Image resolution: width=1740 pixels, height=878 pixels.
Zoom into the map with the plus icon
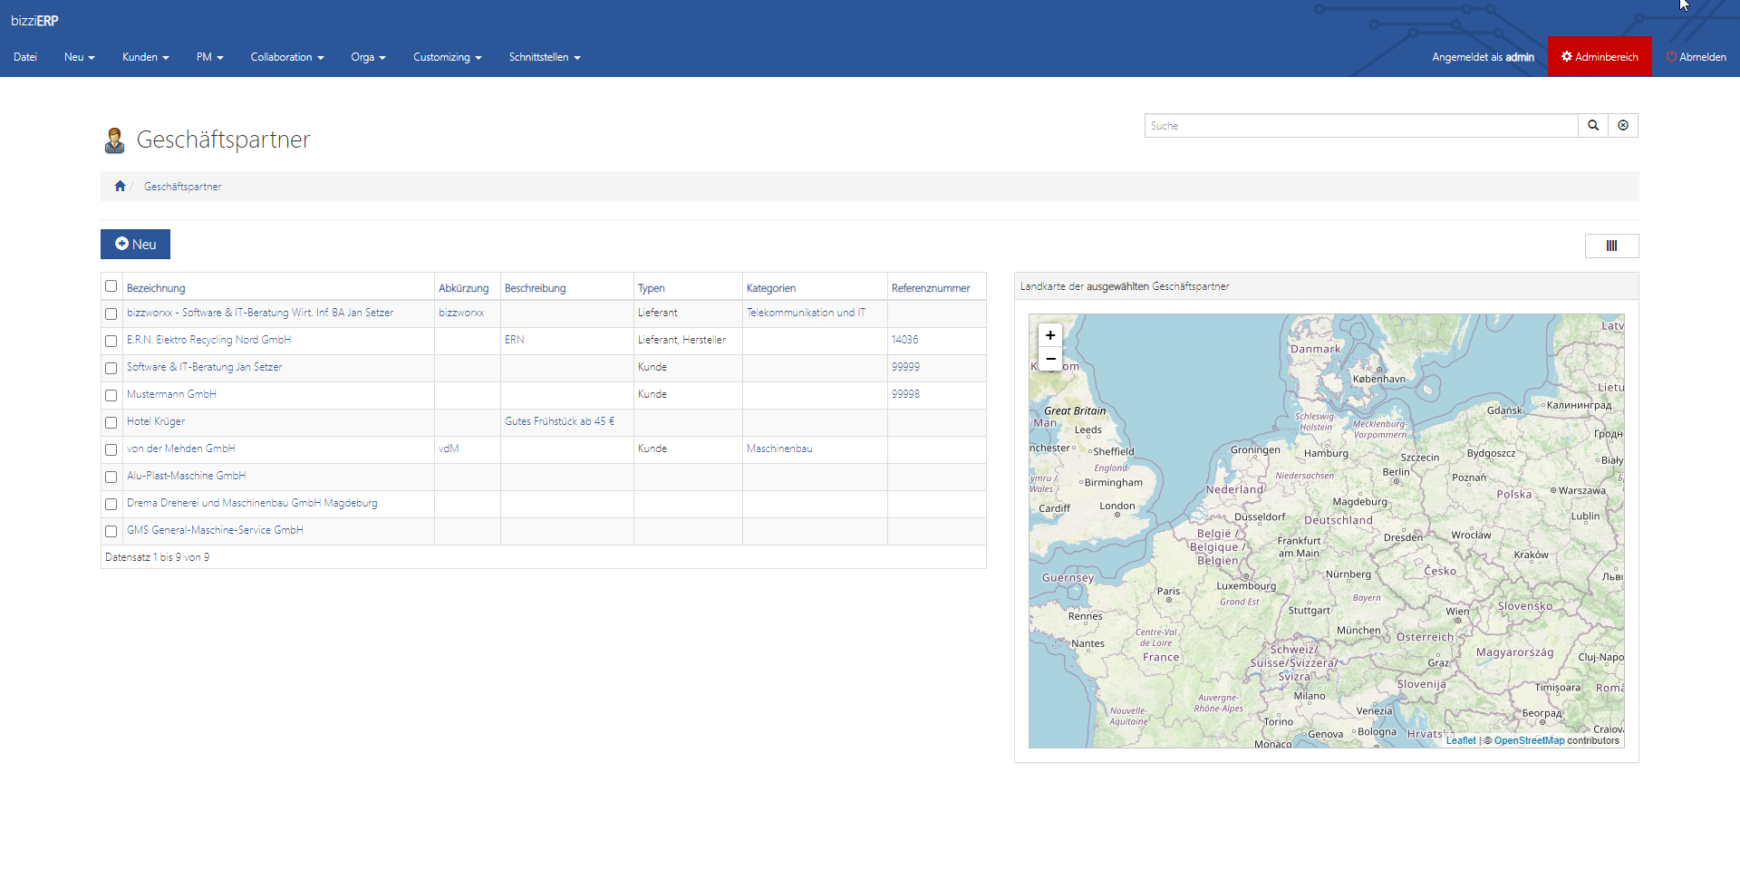click(x=1050, y=334)
